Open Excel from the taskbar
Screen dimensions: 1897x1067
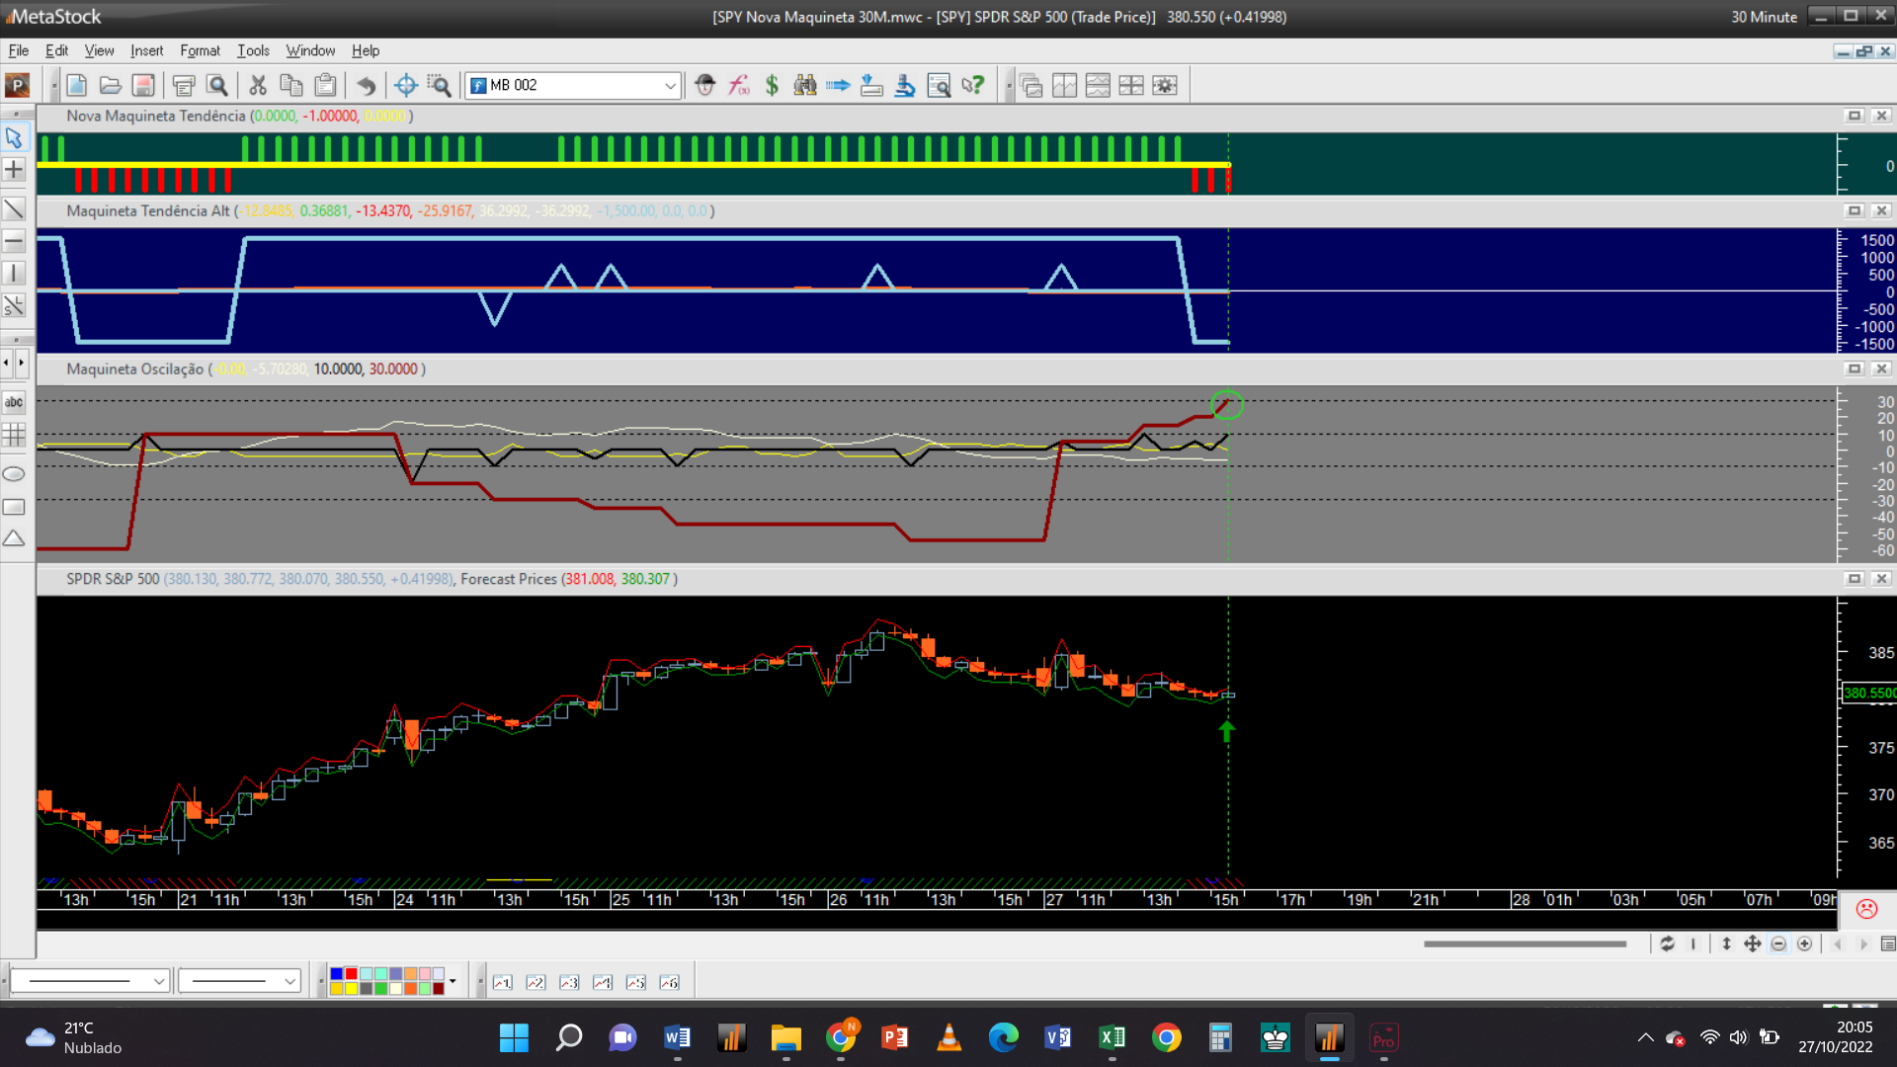[x=1112, y=1037]
